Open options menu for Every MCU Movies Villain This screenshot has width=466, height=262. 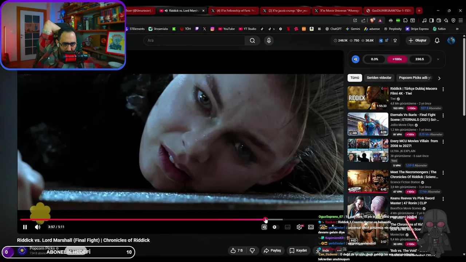click(443, 142)
